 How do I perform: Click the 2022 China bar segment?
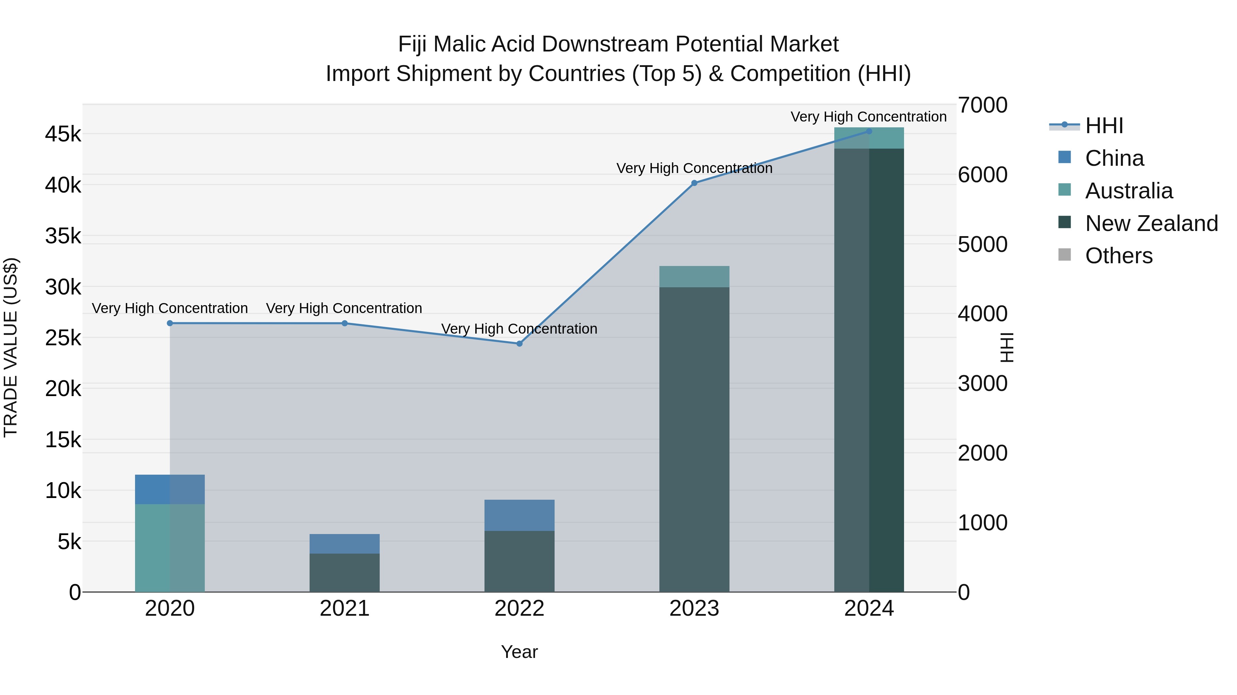519,515
